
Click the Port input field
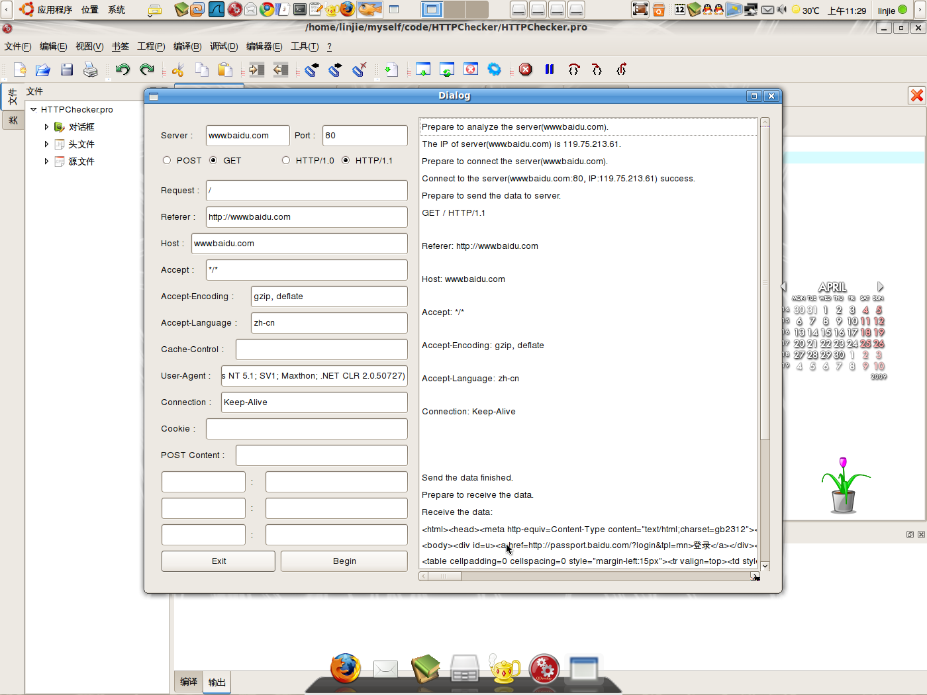(x=365, y=136)
